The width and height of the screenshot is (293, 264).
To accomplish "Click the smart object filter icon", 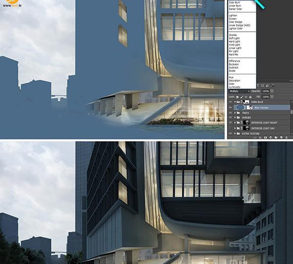I will point(267,86).
